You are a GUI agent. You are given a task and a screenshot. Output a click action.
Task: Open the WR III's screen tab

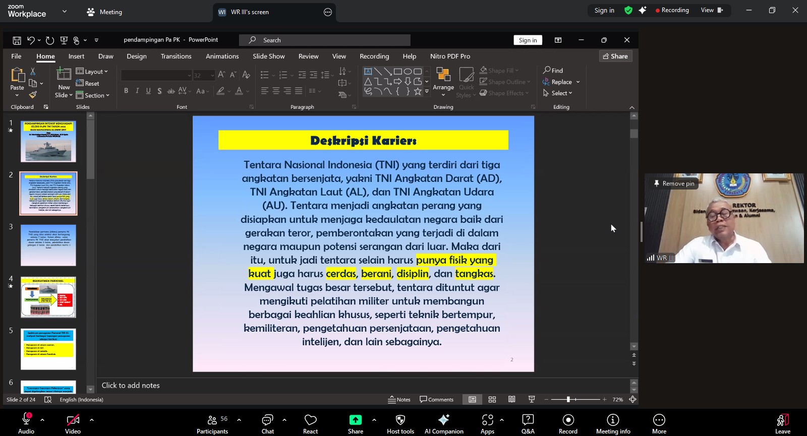(250, 12)
